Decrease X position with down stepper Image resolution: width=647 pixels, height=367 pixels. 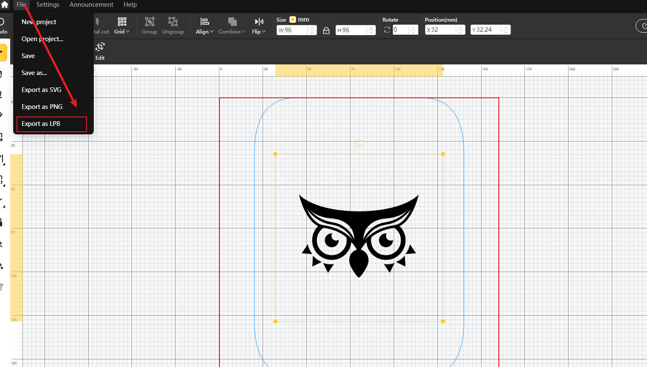pyautogui.click(x=461, y=32)
